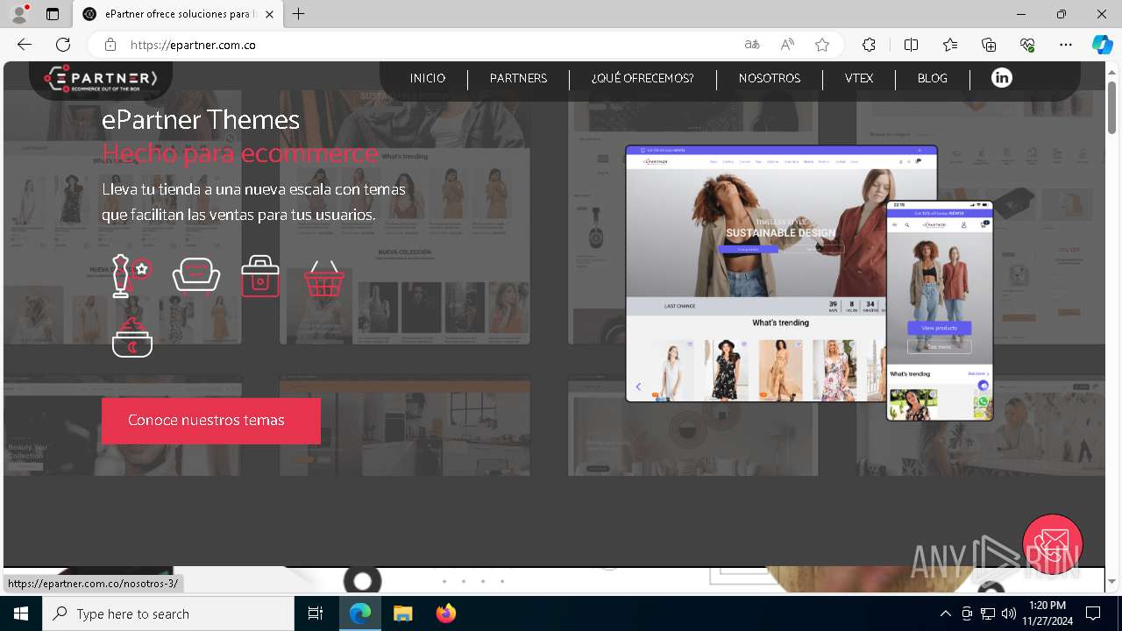
Task: Open the red envelope contact bubble
Action: click(x=1053, y=544)
